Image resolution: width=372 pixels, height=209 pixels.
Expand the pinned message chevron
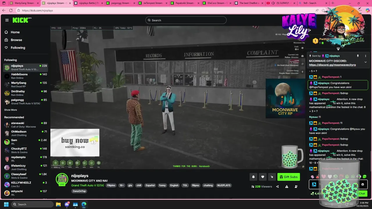366,62
